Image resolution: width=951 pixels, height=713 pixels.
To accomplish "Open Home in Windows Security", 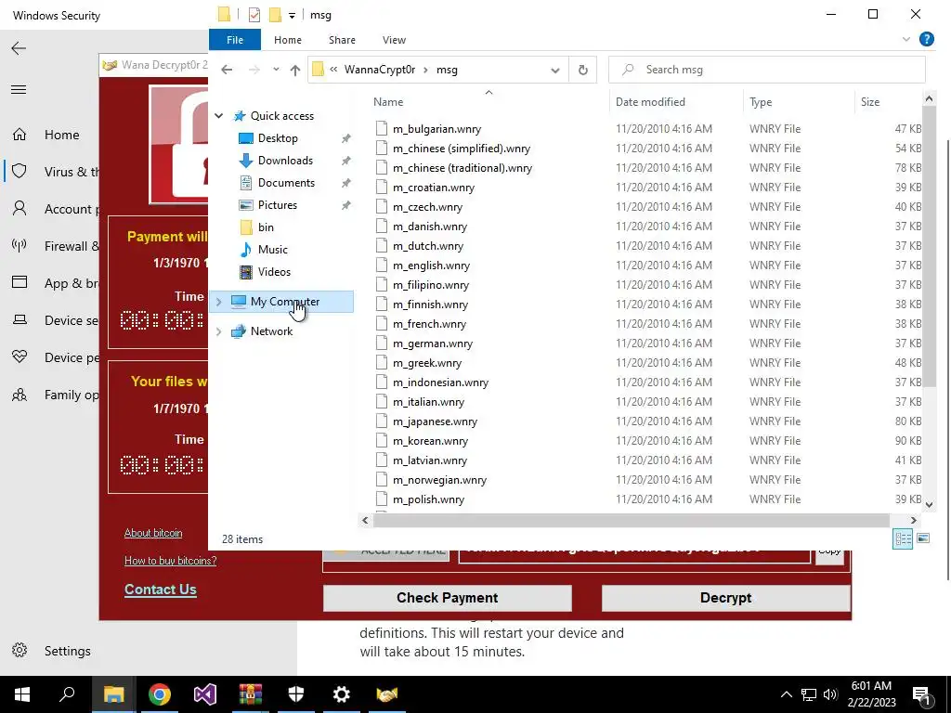I will [x=61, y=135].
